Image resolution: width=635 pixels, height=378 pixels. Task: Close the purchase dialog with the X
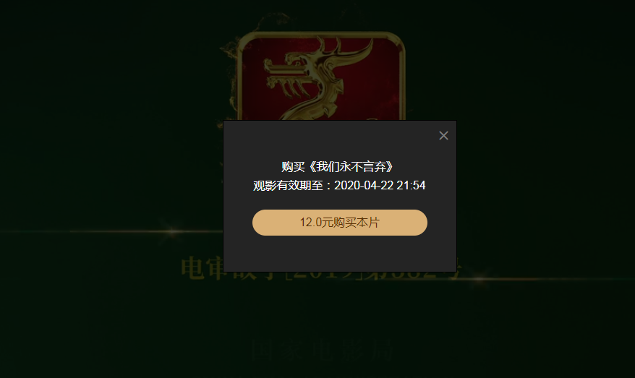443,136
